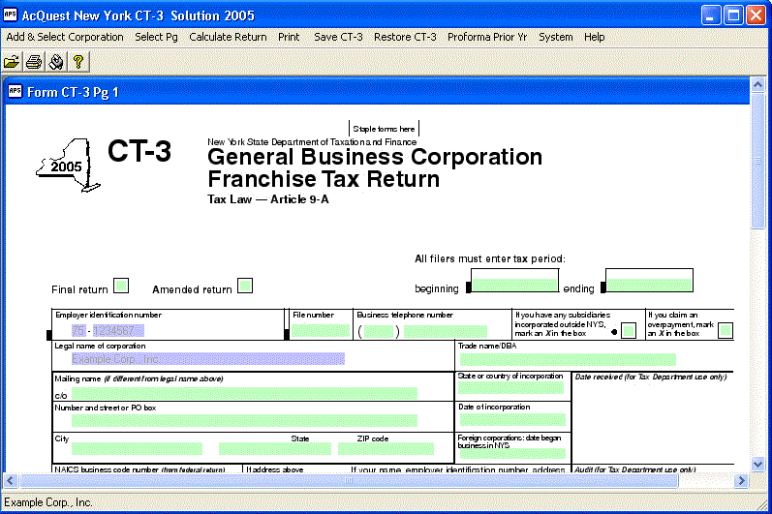Open the Print menu
The height and width of the screenshot is (514, 772).
click(289, 37)
